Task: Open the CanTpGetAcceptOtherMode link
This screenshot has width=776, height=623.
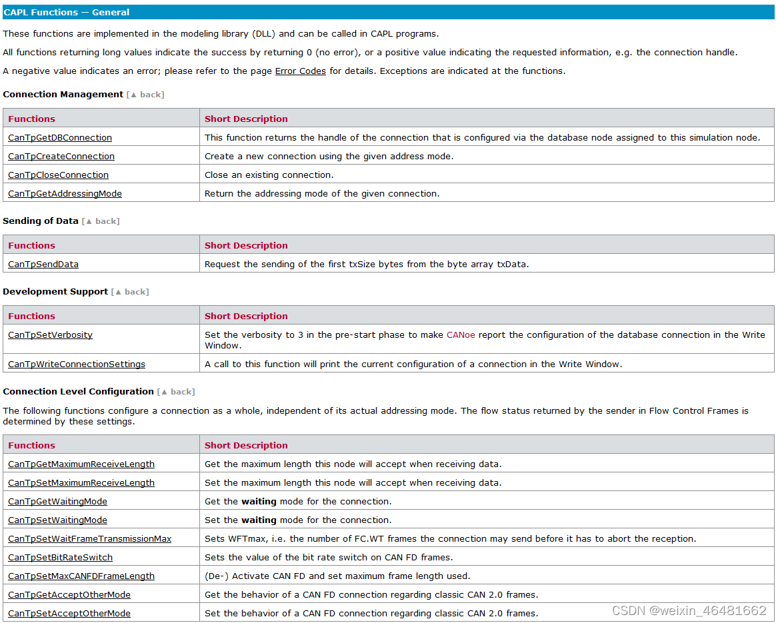Action: (x=69, y=594)
